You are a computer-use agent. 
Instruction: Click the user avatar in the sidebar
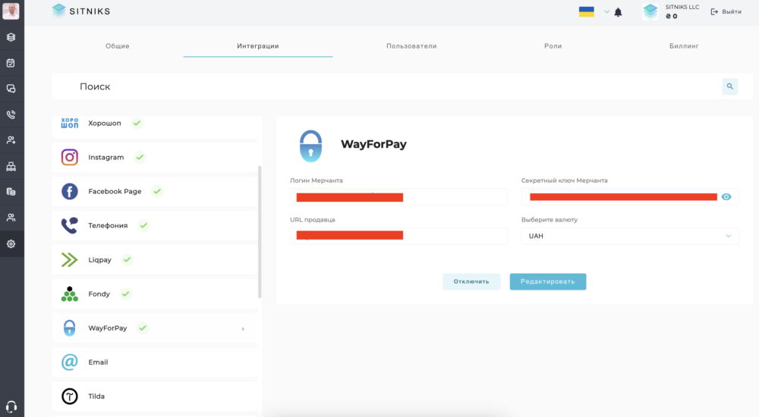(x=11, y=11)
